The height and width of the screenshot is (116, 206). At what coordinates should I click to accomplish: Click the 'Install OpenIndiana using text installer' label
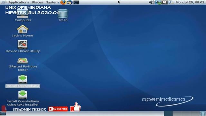click(23, 103)
